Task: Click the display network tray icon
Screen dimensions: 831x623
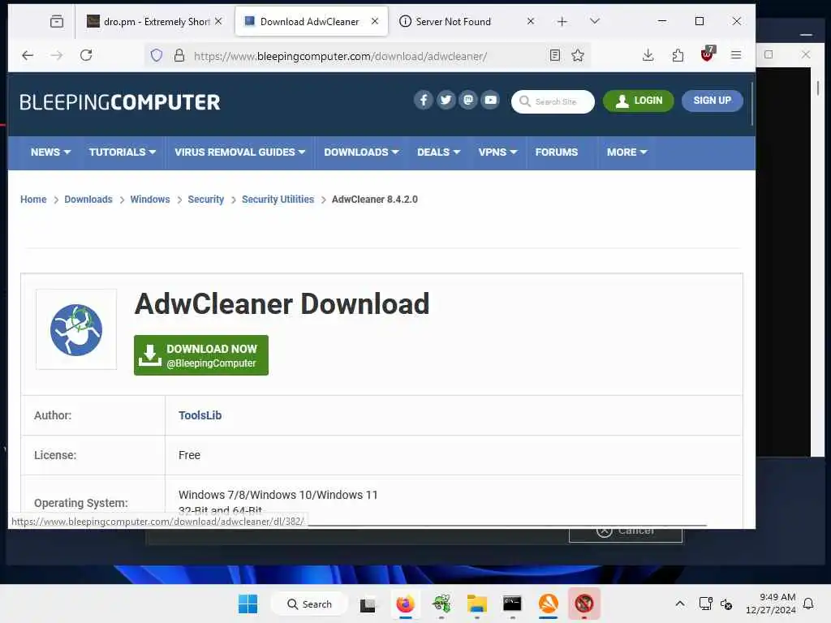Action: pos(705,604)
